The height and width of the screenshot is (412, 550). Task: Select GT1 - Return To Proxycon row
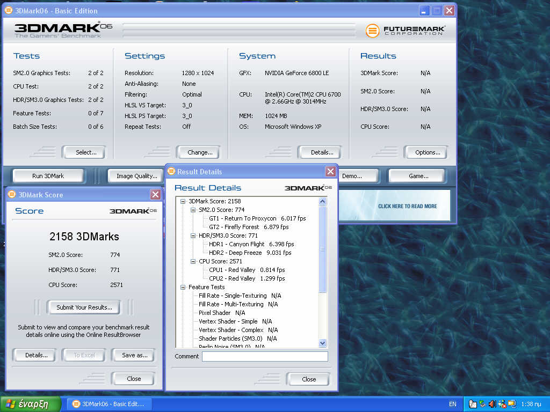coord(257,218)
